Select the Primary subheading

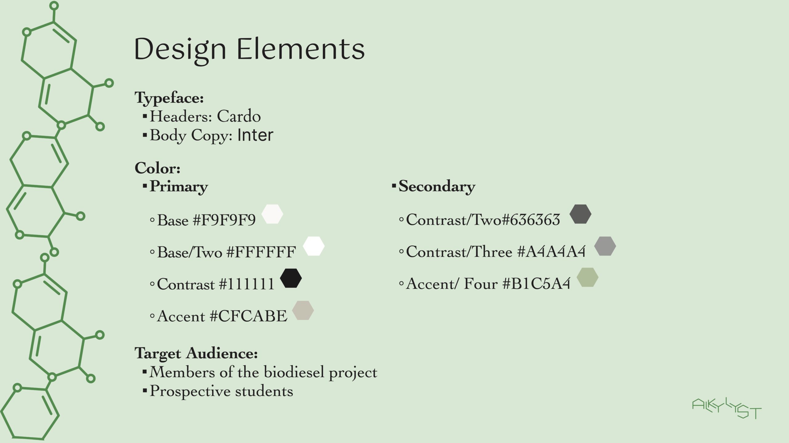pyautogui.click(x=179, y=186)
